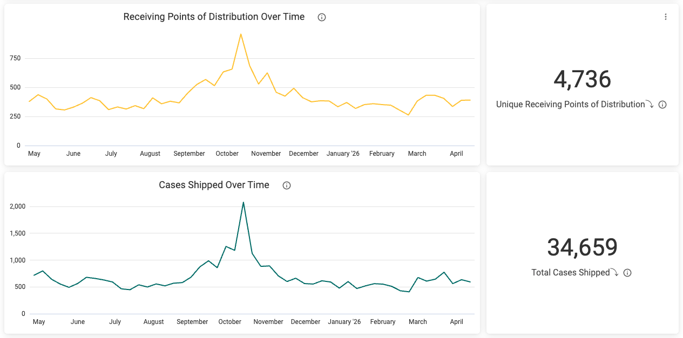Click the 34,659 metric value
This screenshot has width=683, height=338.
tap(583, 247)
